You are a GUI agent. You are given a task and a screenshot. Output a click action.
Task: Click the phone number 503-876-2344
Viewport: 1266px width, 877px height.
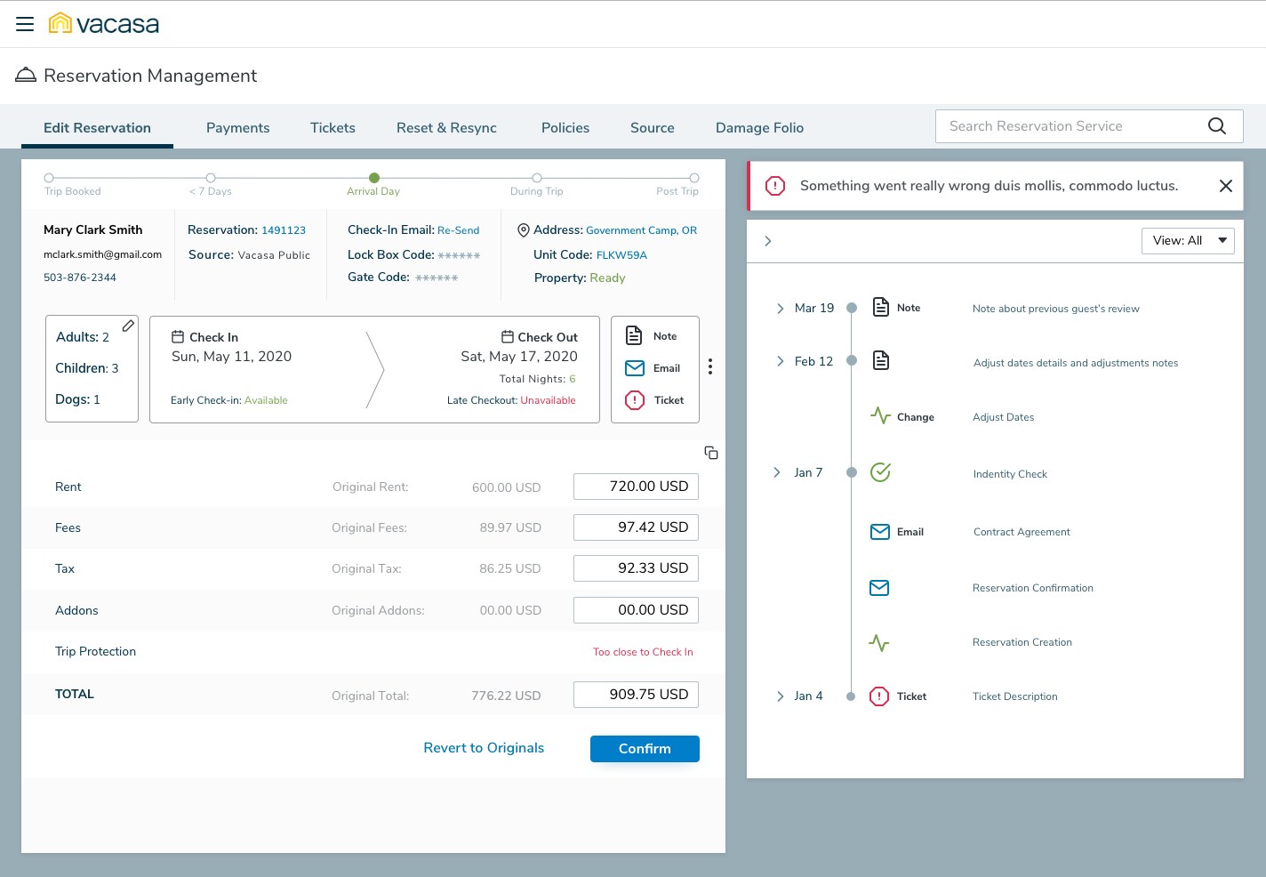(80, 278)
